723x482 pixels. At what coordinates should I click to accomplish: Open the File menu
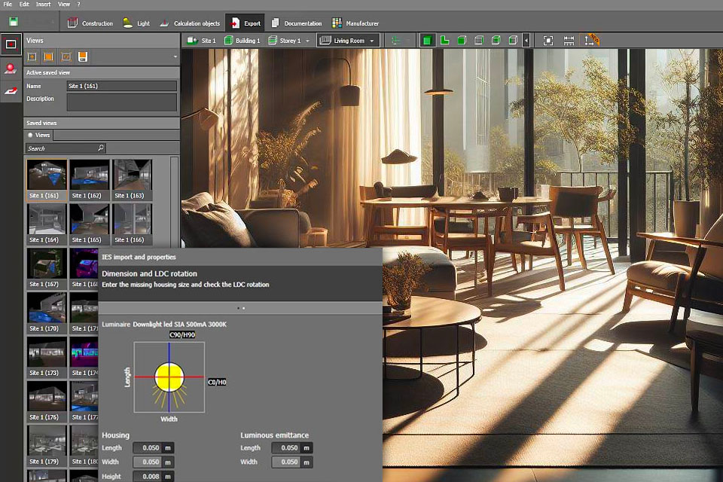pos(8,5)
